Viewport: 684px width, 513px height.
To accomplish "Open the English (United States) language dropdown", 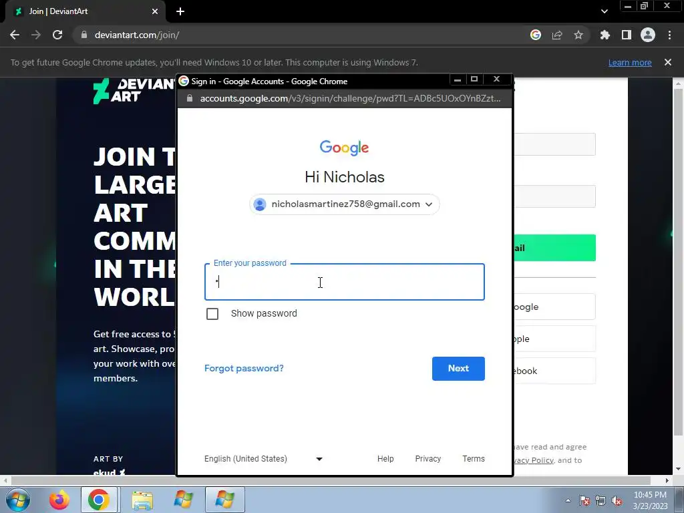I will pos(263,458).
